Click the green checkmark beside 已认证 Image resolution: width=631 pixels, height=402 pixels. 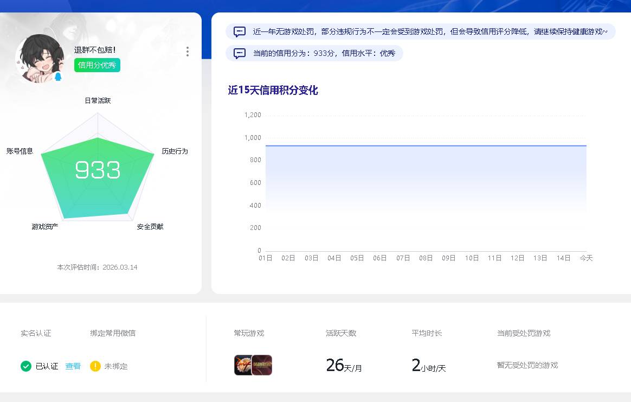pos(25,366)
